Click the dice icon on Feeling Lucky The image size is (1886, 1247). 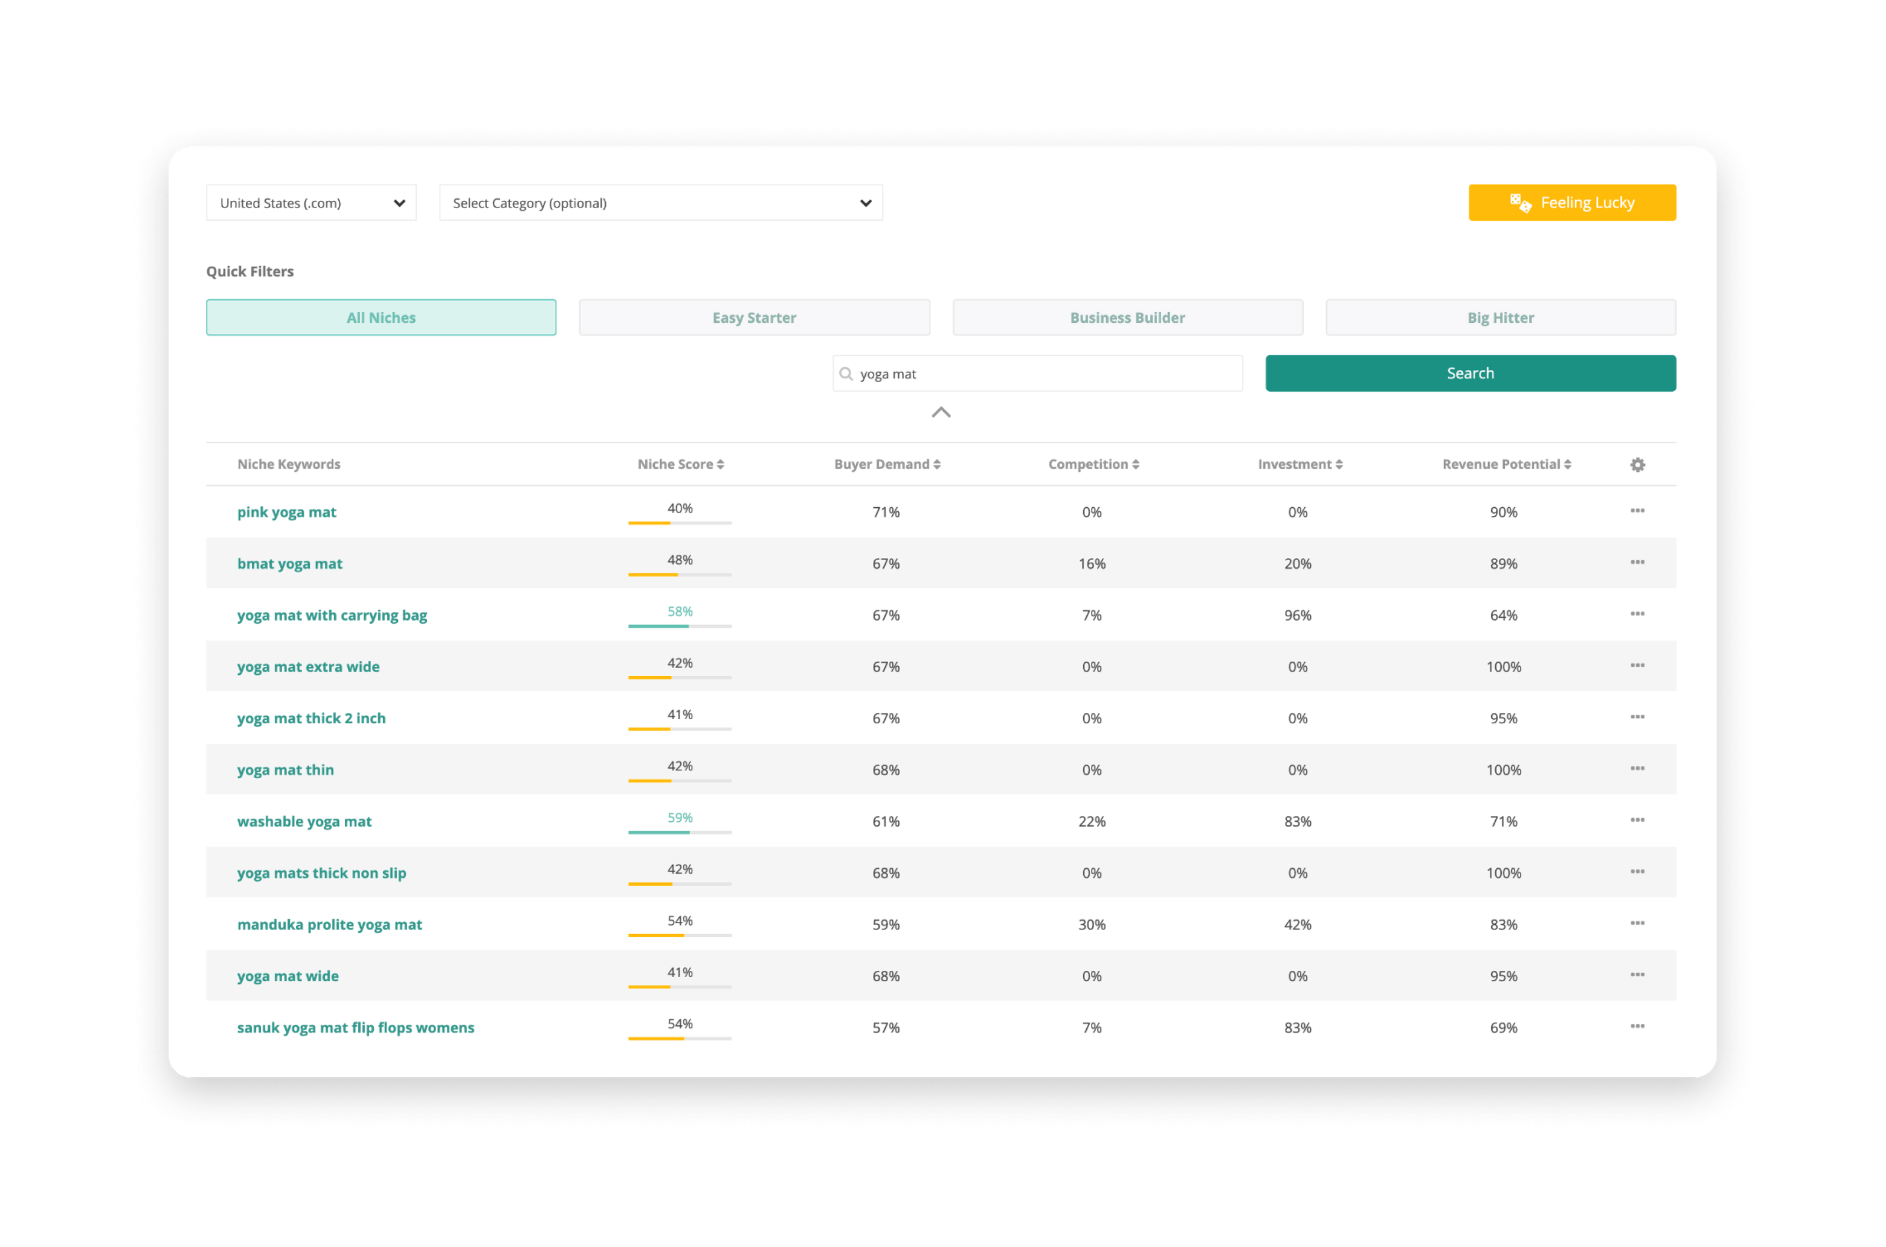(1520, 202)
